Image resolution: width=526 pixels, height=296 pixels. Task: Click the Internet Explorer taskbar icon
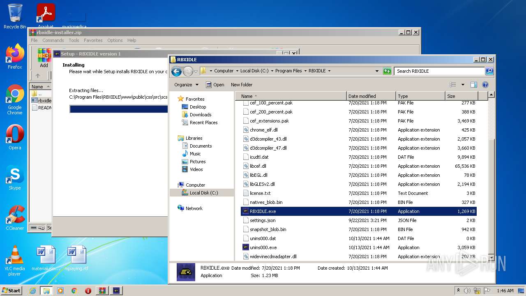(x=33, y=291)
